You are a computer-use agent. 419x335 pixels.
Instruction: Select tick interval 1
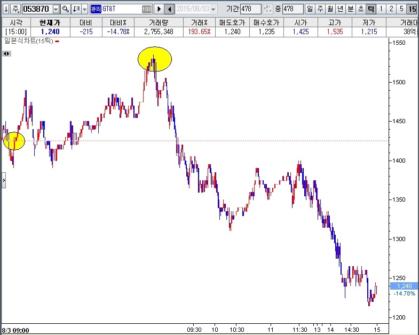tap(381, 9)
